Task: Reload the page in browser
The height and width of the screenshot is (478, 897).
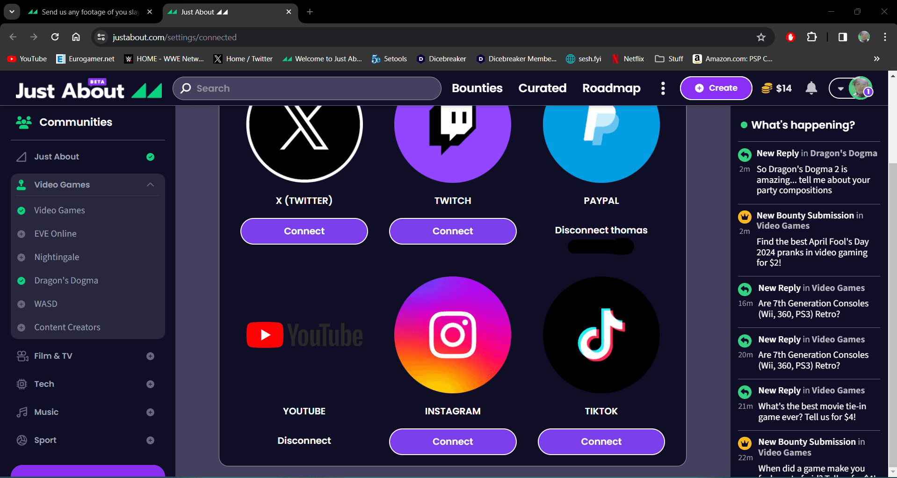Action: [x=55, y=37]
